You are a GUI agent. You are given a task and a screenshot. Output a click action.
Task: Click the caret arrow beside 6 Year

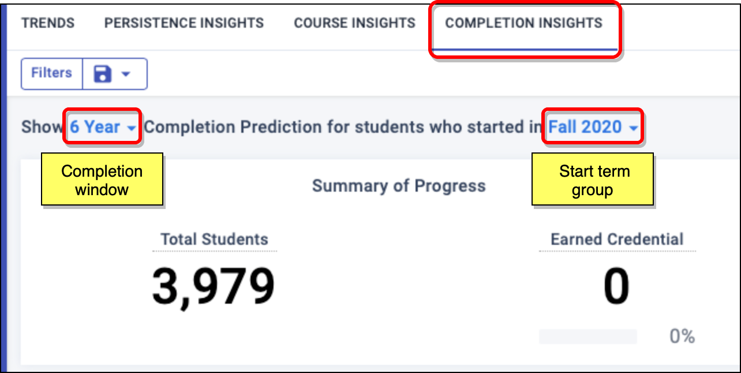point(133,128)
